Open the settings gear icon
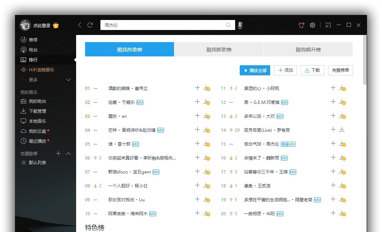 [x=313, y=25]
